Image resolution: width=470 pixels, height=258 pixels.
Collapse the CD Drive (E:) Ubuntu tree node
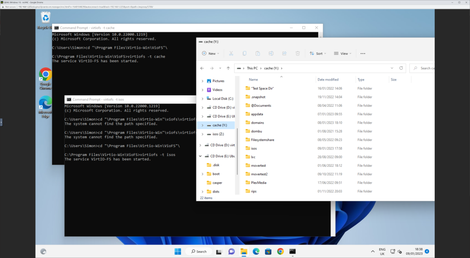(200, 156)
